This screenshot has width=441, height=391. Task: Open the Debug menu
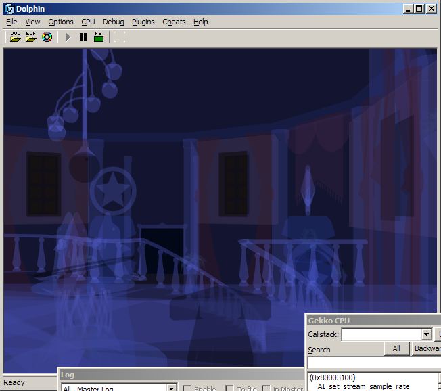pyautogui.click(x=114, y=22)
